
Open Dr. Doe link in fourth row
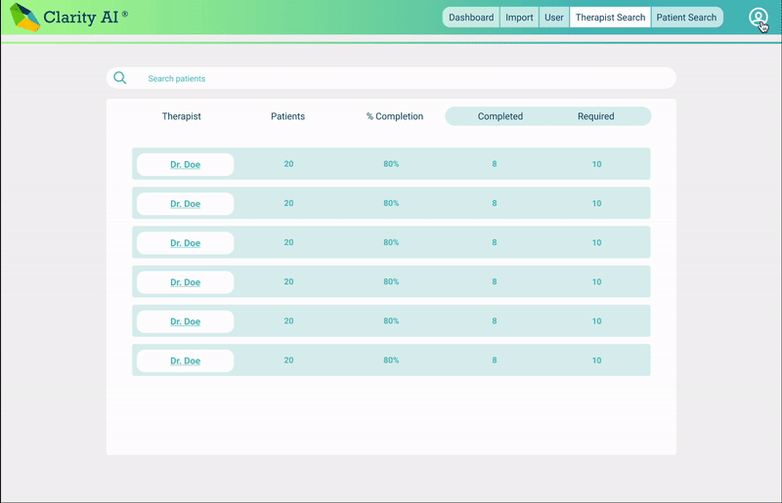pyautogui.click(x=185, y=282)
